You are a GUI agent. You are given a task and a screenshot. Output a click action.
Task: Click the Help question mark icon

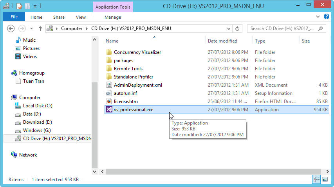[x=326, y=17]
